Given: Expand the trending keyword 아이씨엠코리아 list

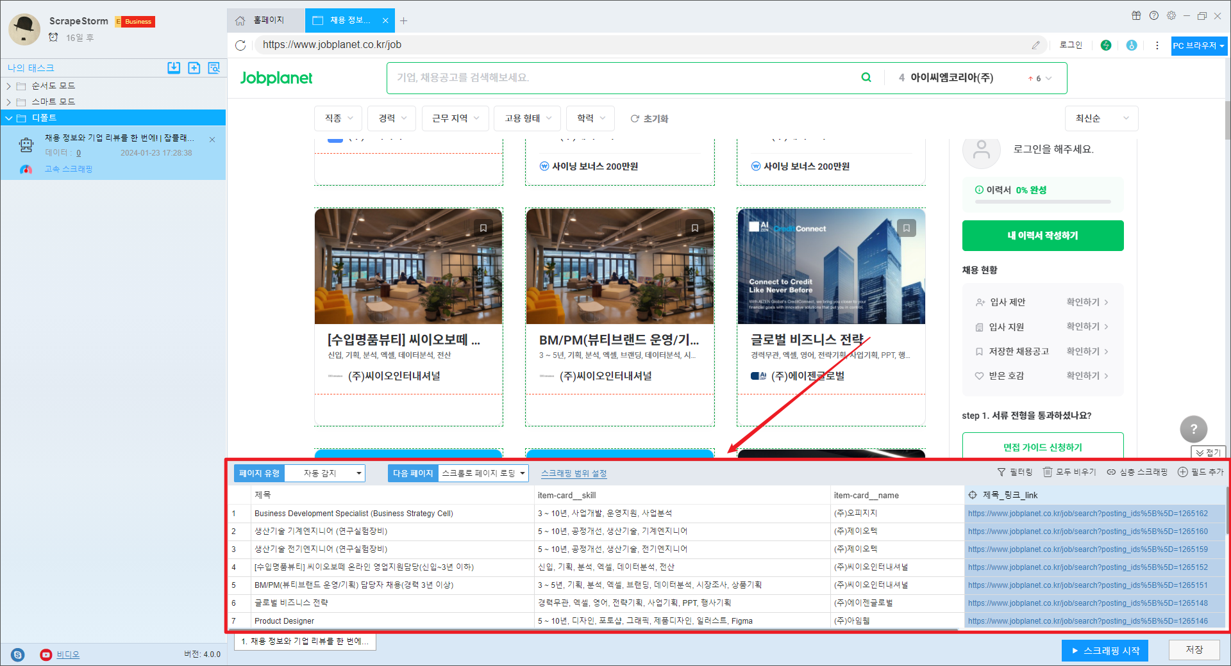Looking at the screenshot, I should click(x=1049, y=78).
